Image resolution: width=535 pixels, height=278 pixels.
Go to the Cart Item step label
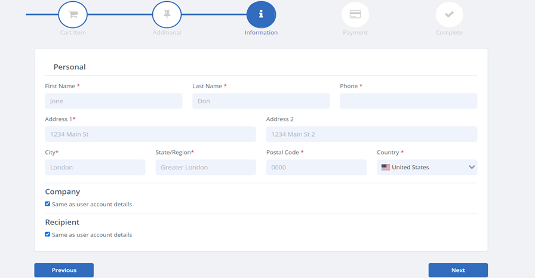coord(73,33)
